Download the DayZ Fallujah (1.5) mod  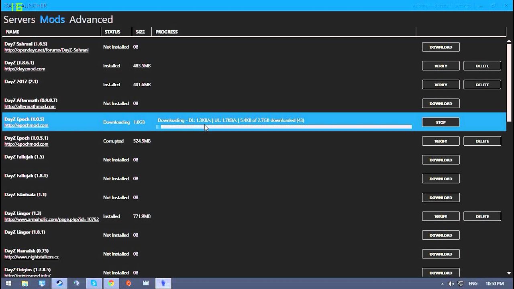(x=441, y=160)
